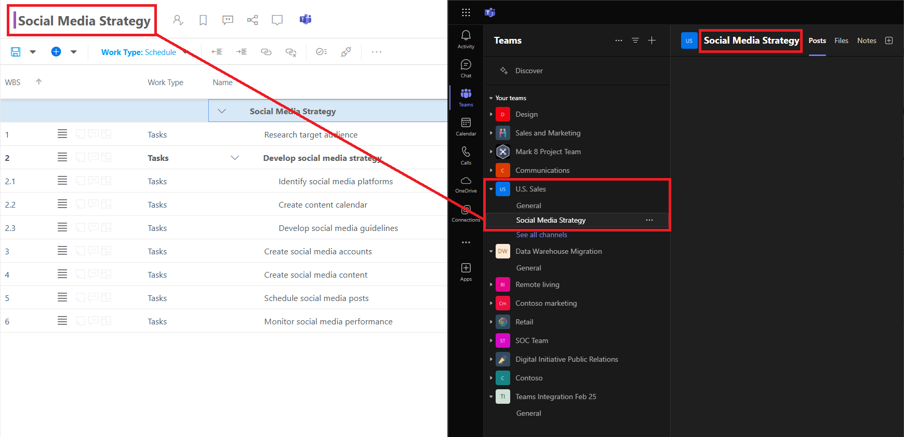Click the checklist complete icon in toolbar
Viewport: 904px width, 437px height.
point(322,51)
